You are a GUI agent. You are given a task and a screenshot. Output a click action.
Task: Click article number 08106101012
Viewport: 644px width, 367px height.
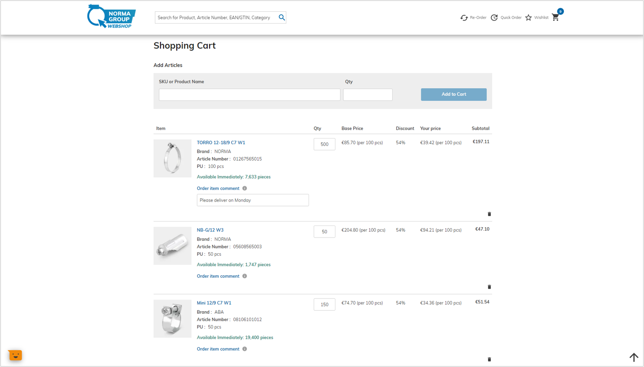point(247,319)
